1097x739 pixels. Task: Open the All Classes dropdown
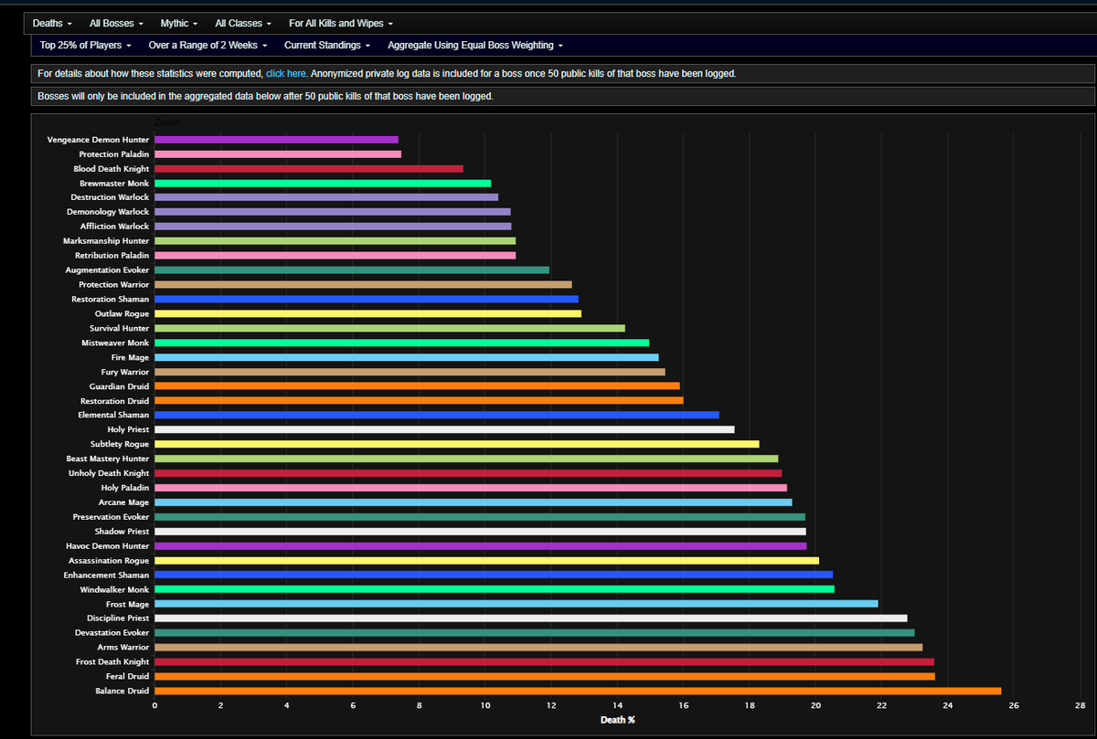243,23
